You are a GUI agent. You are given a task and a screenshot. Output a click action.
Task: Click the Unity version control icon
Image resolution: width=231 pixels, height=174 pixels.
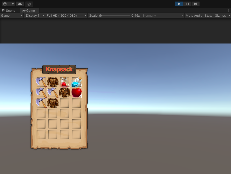click(x=29, y=4)
